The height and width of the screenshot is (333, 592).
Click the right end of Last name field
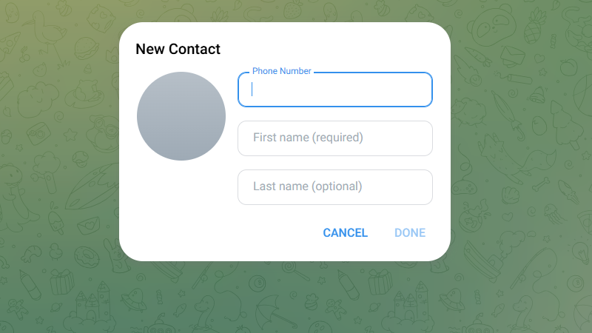[422, 187]
